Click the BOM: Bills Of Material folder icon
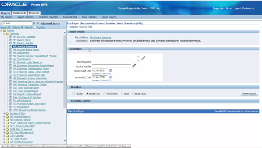 click(7, 129)
